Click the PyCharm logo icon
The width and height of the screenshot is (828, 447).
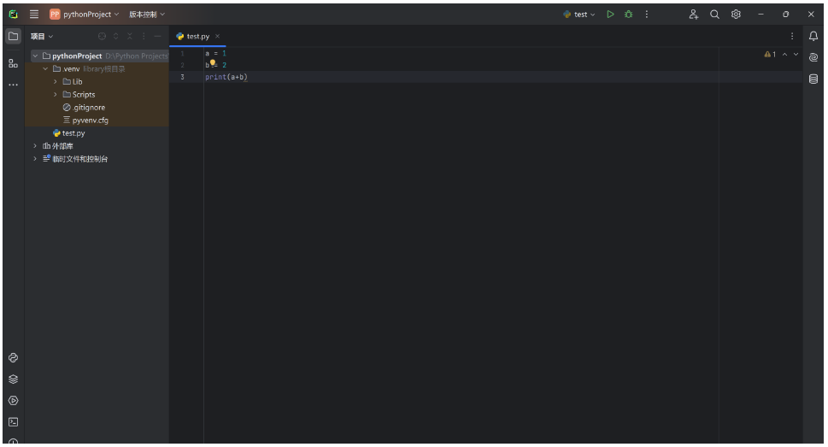click(13, 15)
